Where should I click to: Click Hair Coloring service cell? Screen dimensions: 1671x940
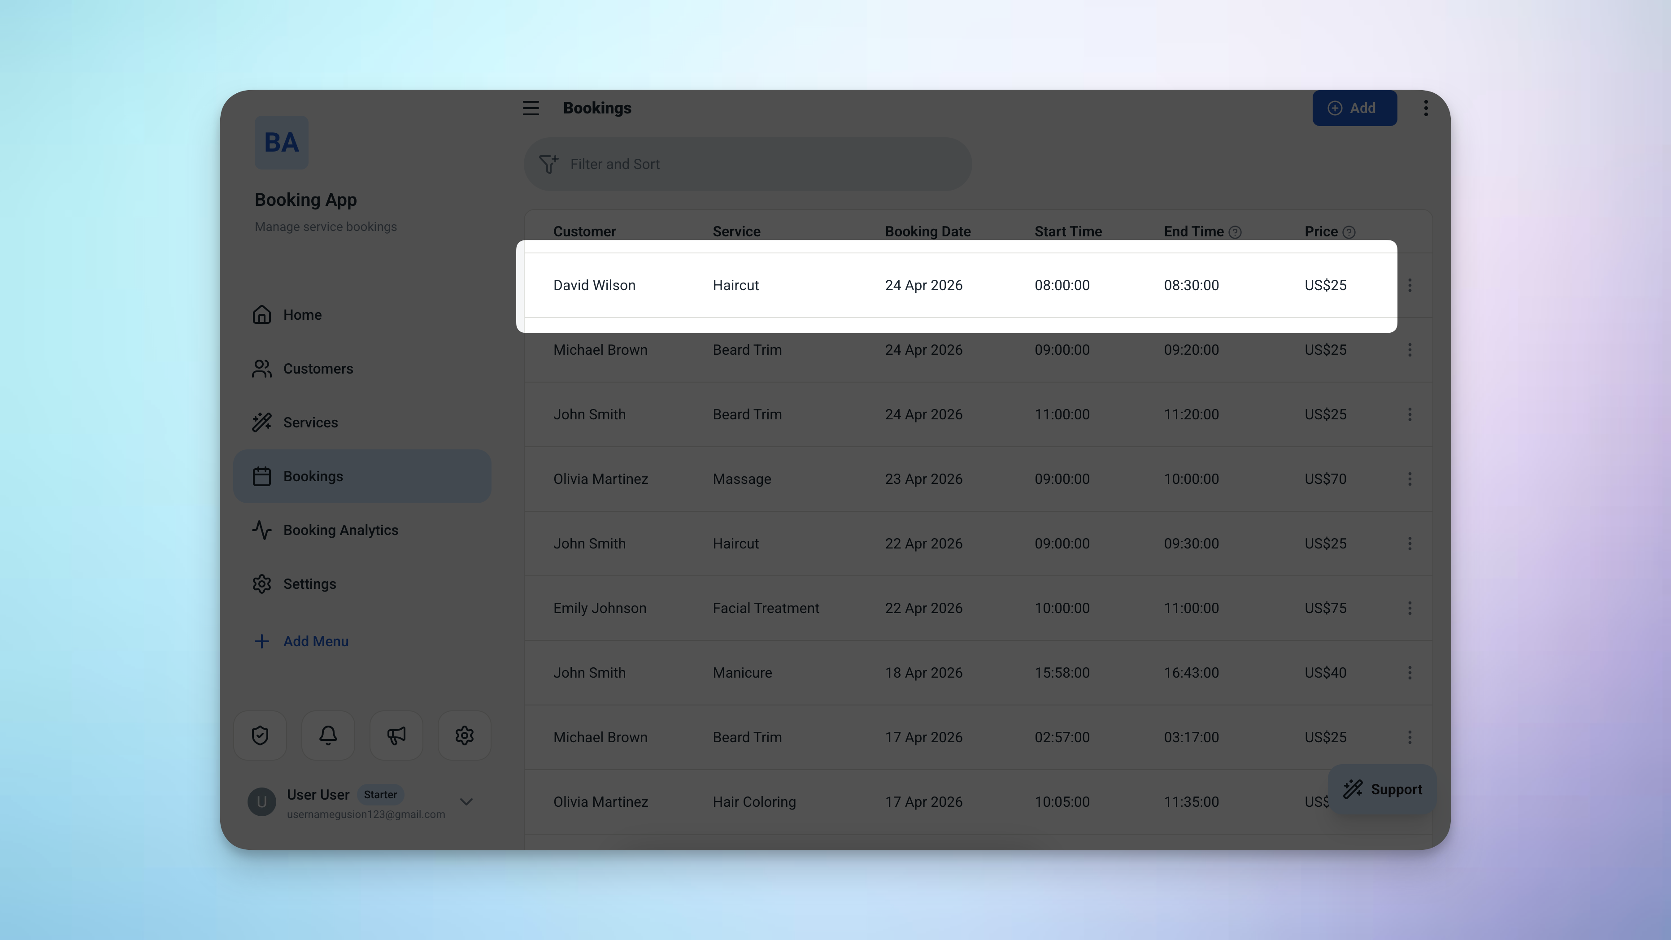[754, 802]
